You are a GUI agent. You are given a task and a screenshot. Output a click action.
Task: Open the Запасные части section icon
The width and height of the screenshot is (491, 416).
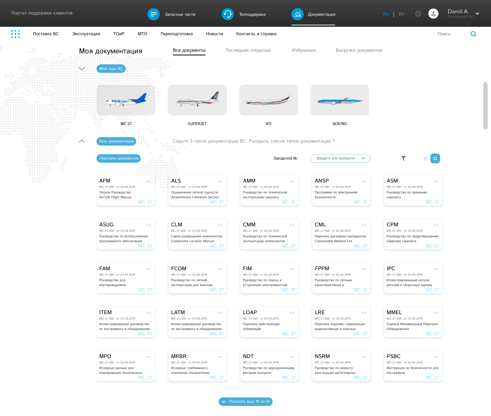(x=153, y=14)
